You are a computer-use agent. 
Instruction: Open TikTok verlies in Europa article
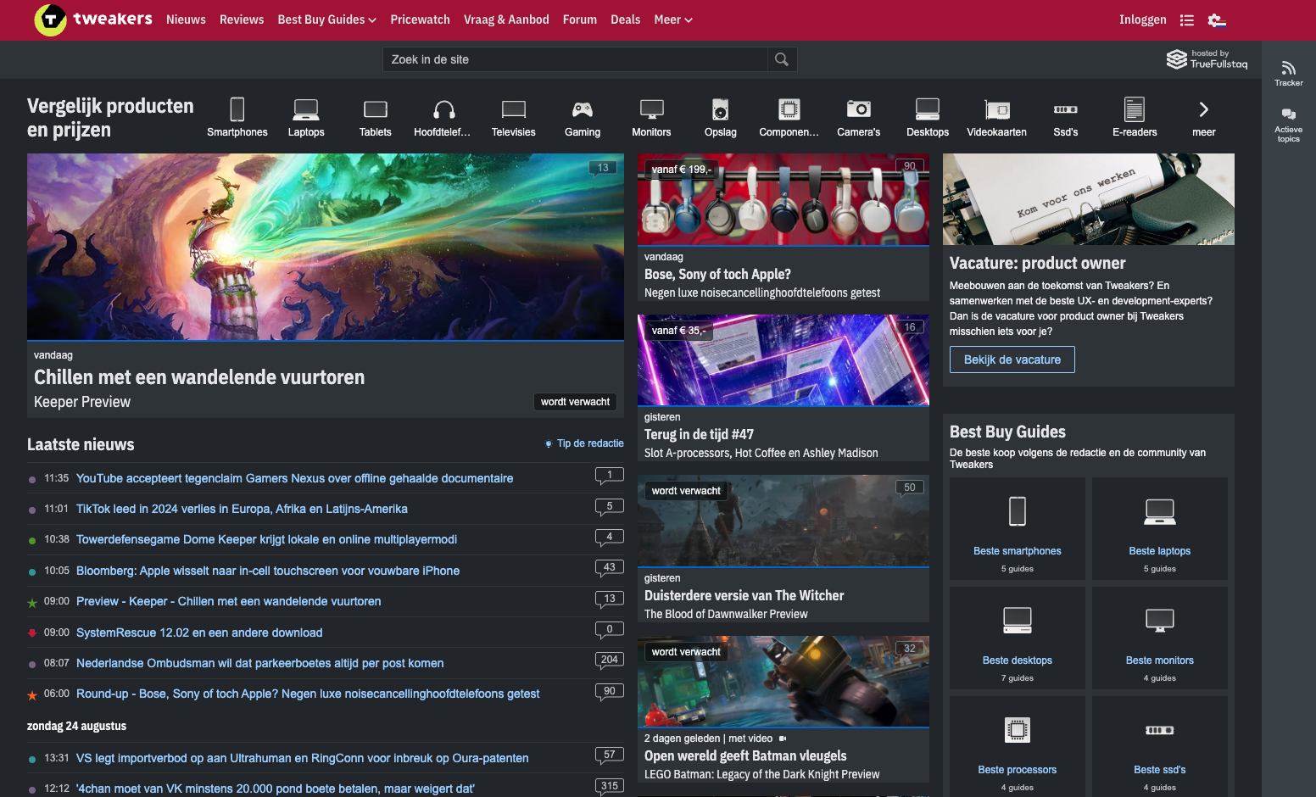click(x=242, y=509)
